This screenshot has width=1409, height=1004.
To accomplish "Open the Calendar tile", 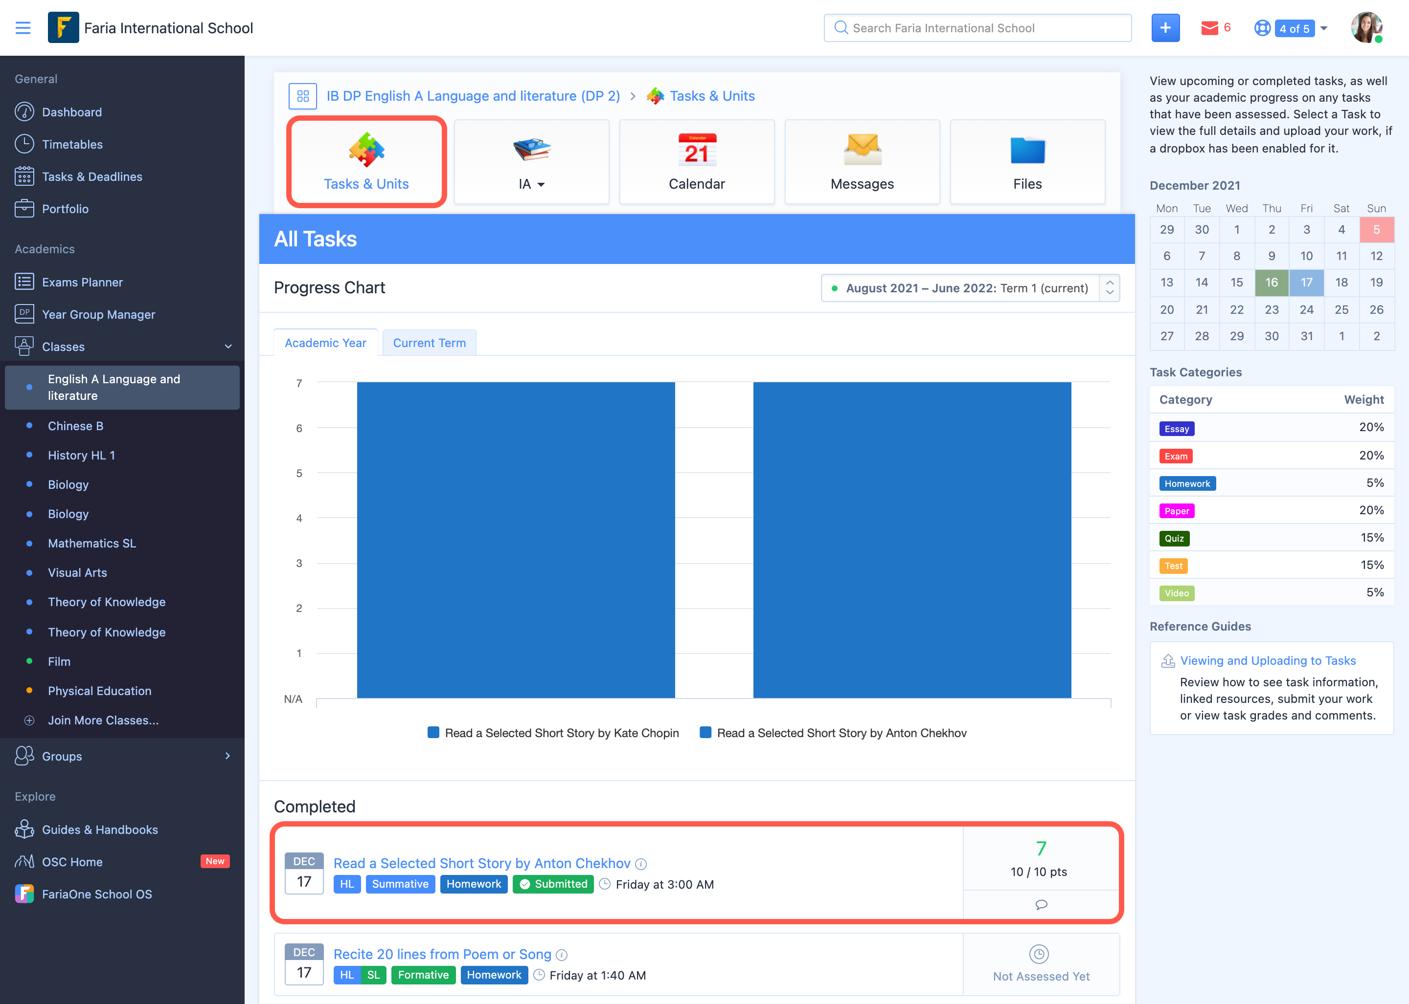I will coord(697,162).
